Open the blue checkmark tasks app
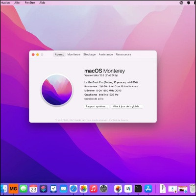Image resolution: width=196 pixels, height=196 pixels. (x=53, y=189)
